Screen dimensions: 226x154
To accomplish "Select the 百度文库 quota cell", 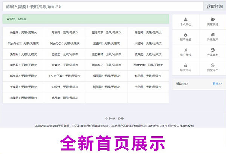I will 148,65.
